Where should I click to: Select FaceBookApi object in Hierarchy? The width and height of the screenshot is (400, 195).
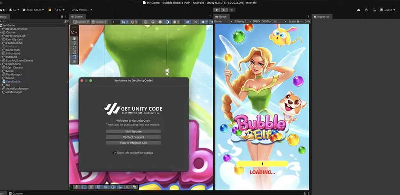pos(14,43)
